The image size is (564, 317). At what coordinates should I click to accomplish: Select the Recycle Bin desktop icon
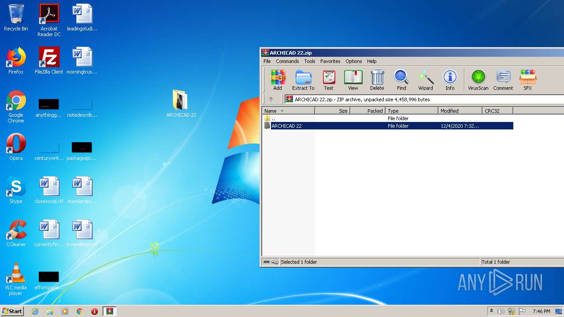(x=16, y=18)
